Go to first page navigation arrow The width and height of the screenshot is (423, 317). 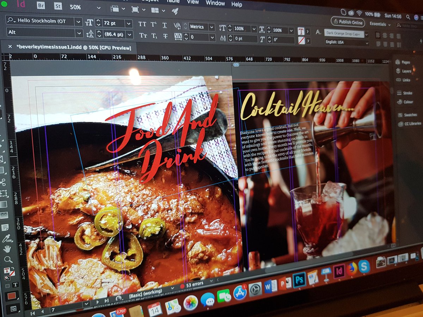[x=32, y=313]
